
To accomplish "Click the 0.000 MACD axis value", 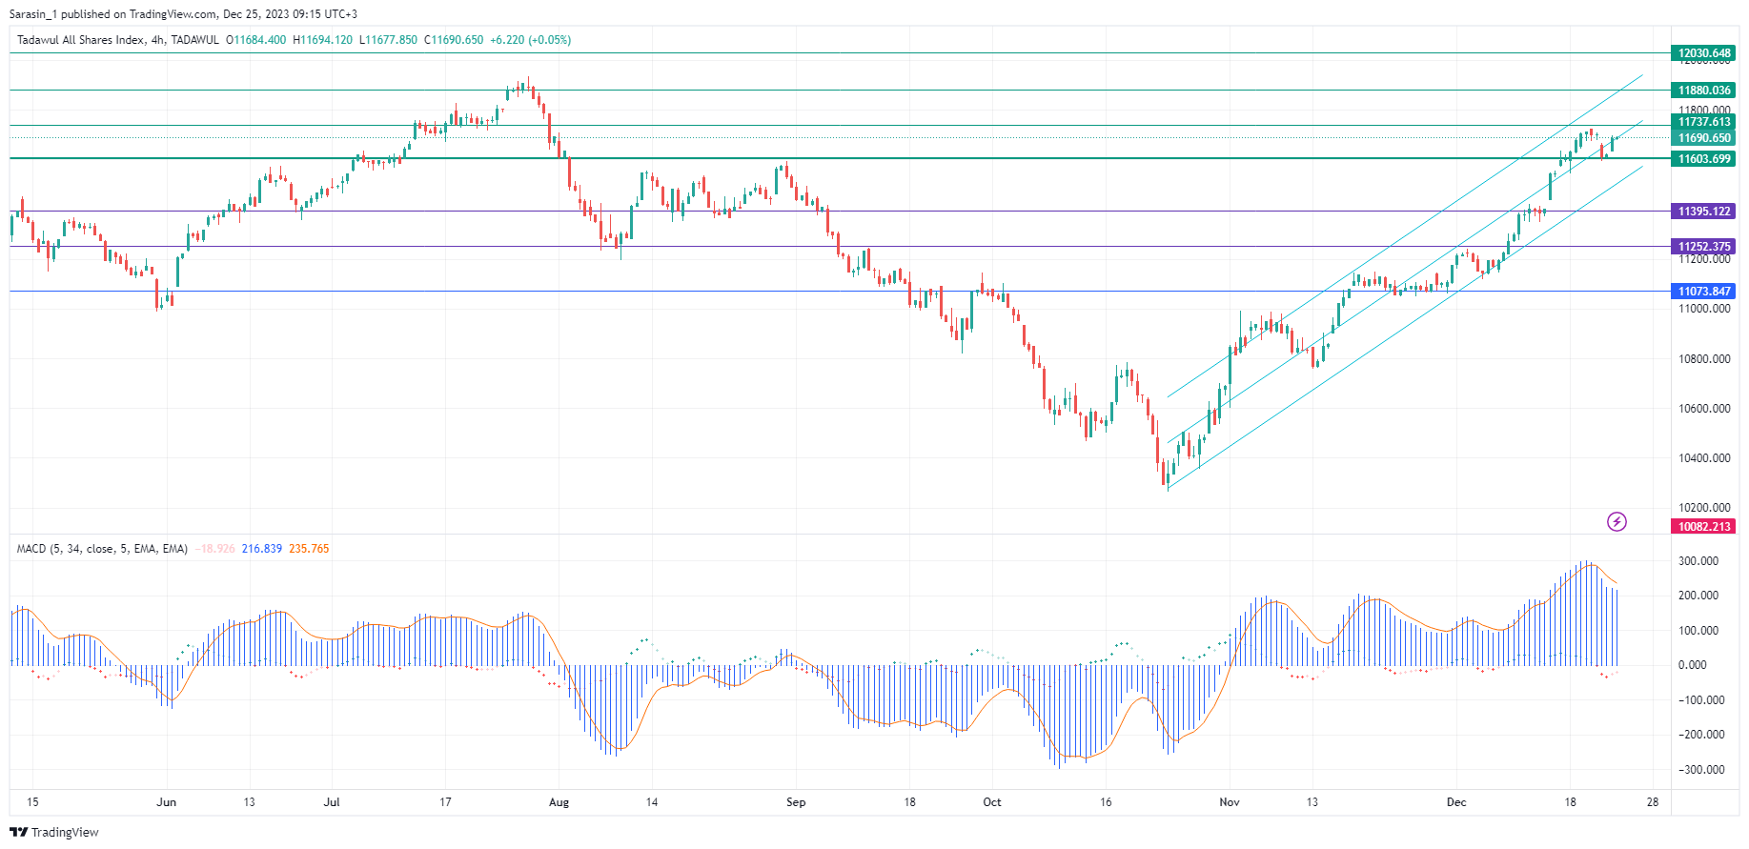I will (x=1692, y=665).
